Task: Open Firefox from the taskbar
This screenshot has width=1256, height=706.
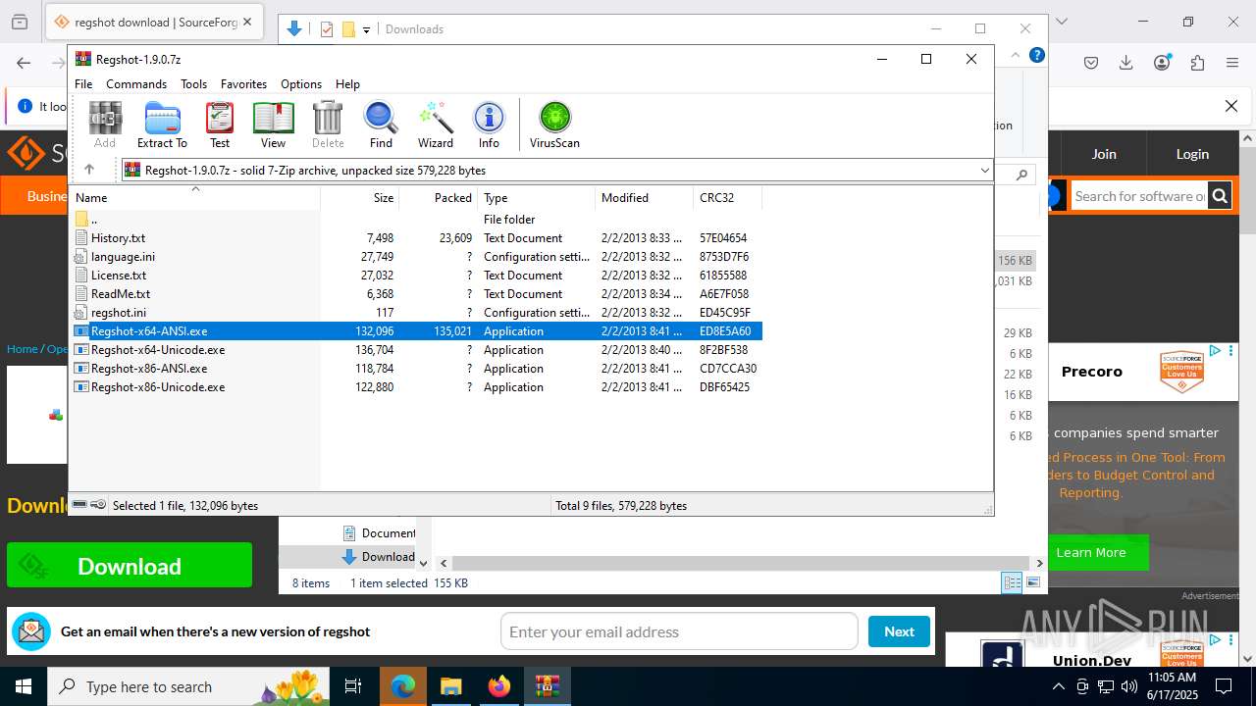Action: point(498,686)
